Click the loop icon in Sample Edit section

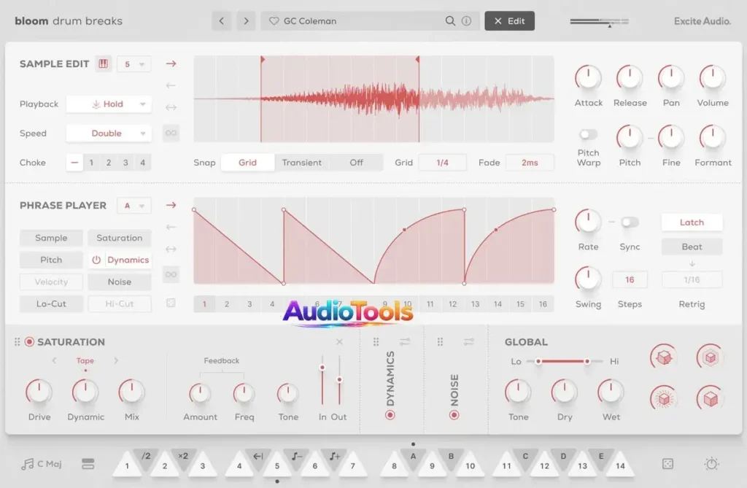[x=171, y=133]
